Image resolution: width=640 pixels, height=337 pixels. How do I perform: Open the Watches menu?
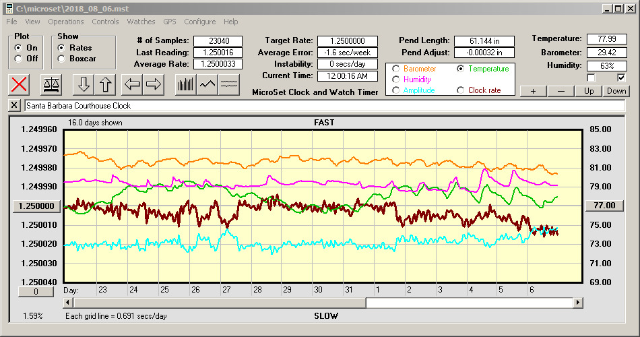[x=141, y=22]
